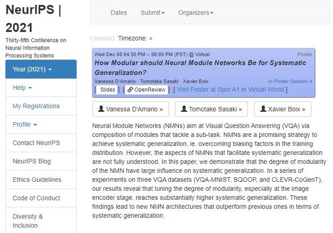Viewport: 333px width, 233px height.
Task: Click the person icon beside Tomotake Sasaki
Action: coord(184,109)
